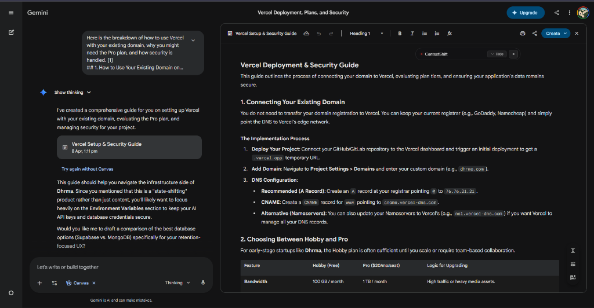
Task: Open the main menu hamburger icon
Action: point(11,13)
